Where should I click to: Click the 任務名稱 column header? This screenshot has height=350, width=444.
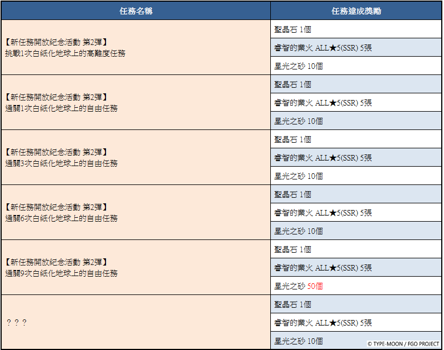[x=135, y=11]
